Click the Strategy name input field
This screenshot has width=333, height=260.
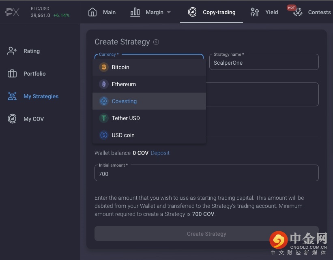tap(264, 63)
